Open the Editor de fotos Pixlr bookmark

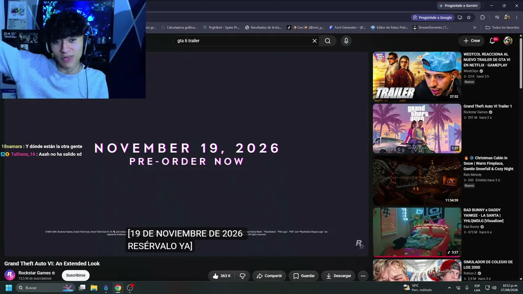pyautogui.click(x=389, y=27)
